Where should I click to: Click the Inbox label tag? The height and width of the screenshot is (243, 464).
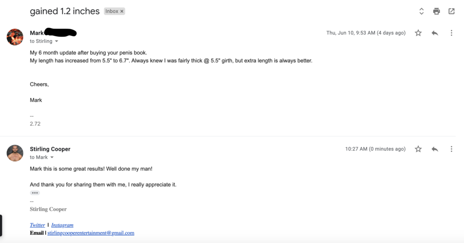pyautogui.click(x=111, y=12)
